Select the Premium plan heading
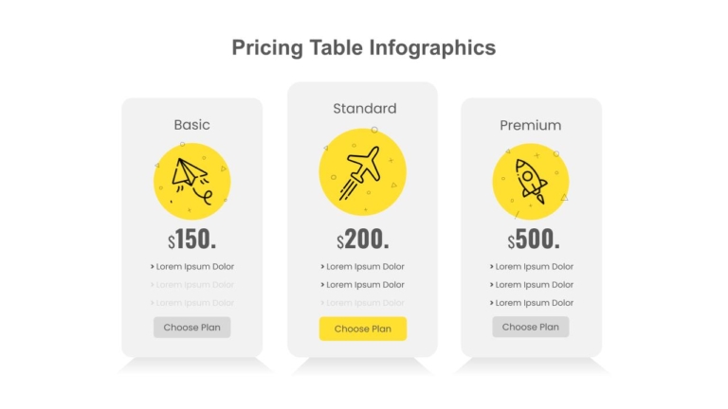Viewport: 728px width, 409px height. (531, 125)
